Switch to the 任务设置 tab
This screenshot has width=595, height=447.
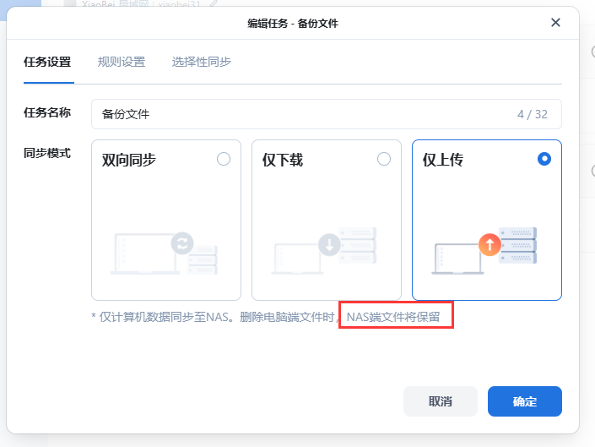(47, 62)
